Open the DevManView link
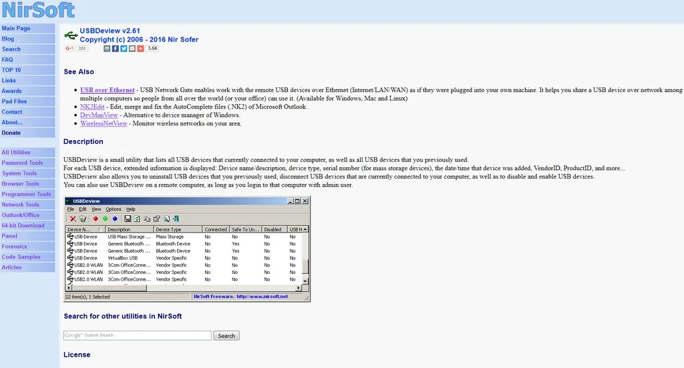This screenshot has height=368, width=684. pos(99,115)
